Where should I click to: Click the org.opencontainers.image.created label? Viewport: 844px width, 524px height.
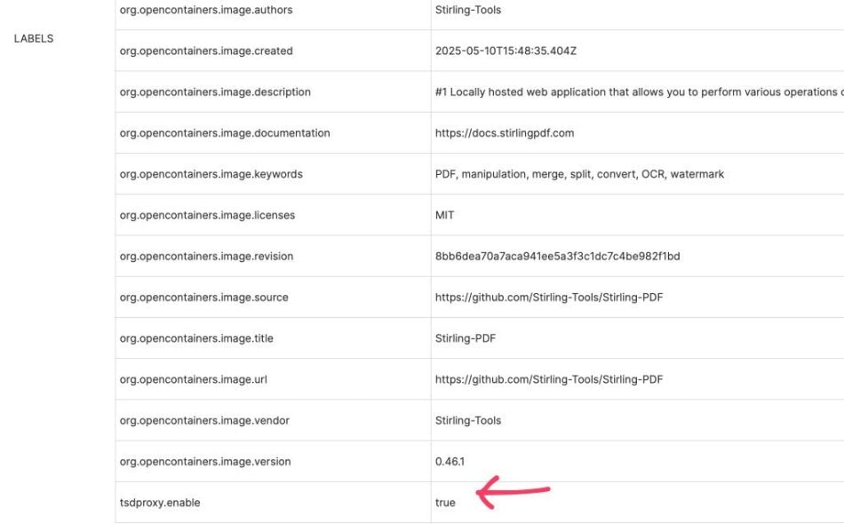coord(206,51)
